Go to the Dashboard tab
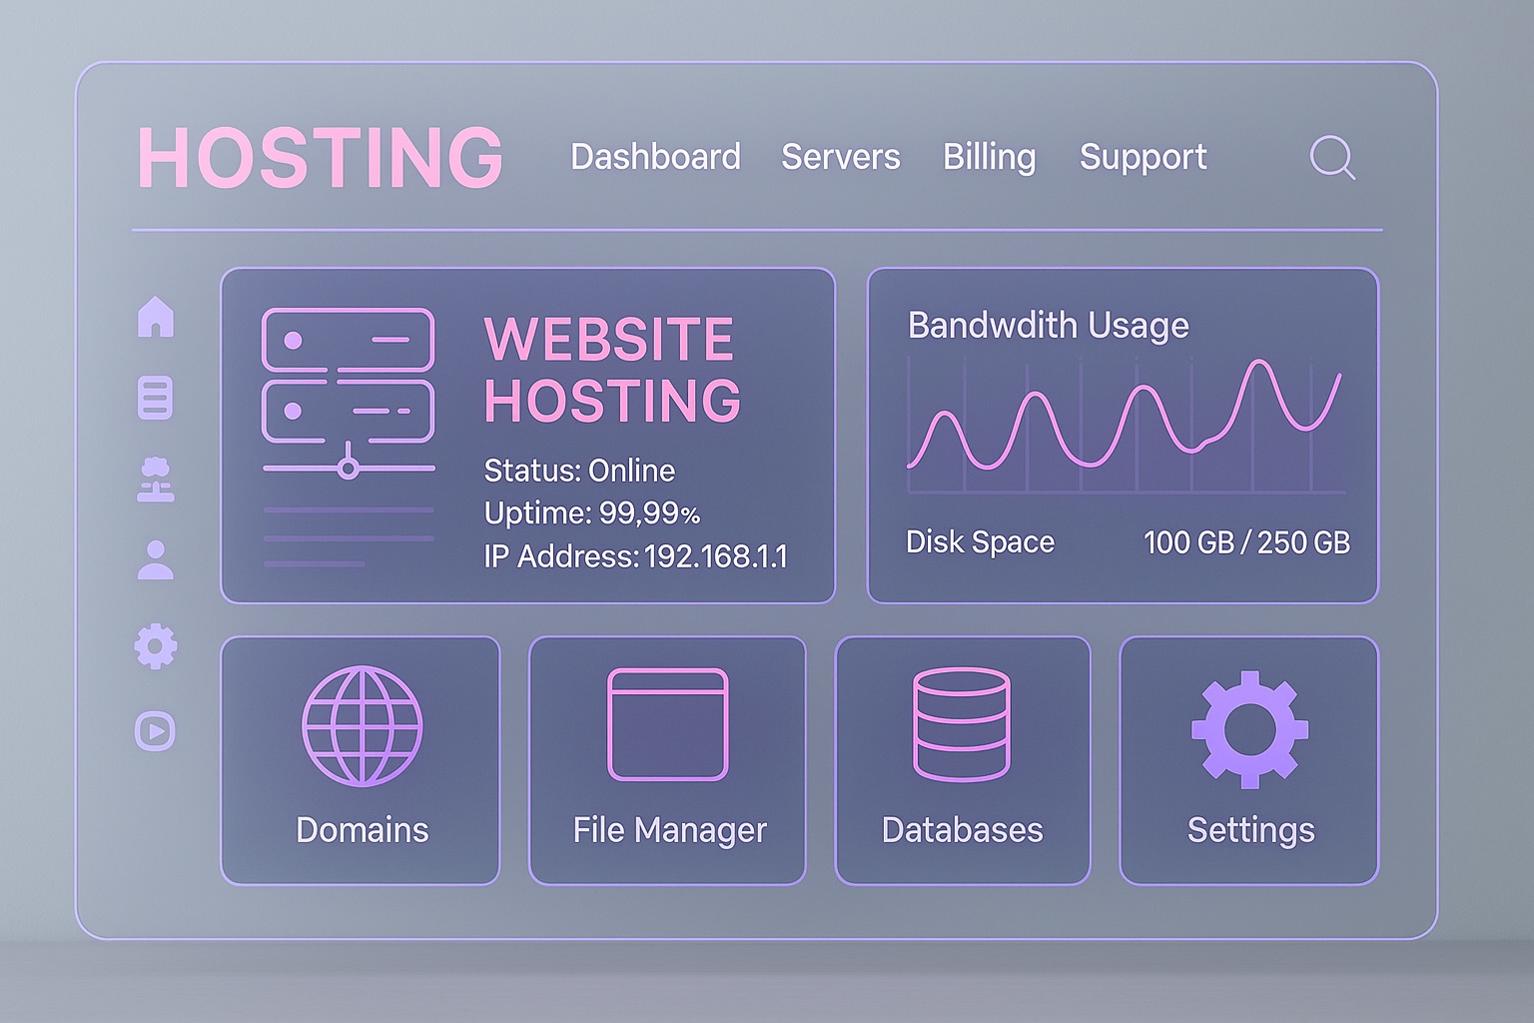 click(x=655, y=157)
